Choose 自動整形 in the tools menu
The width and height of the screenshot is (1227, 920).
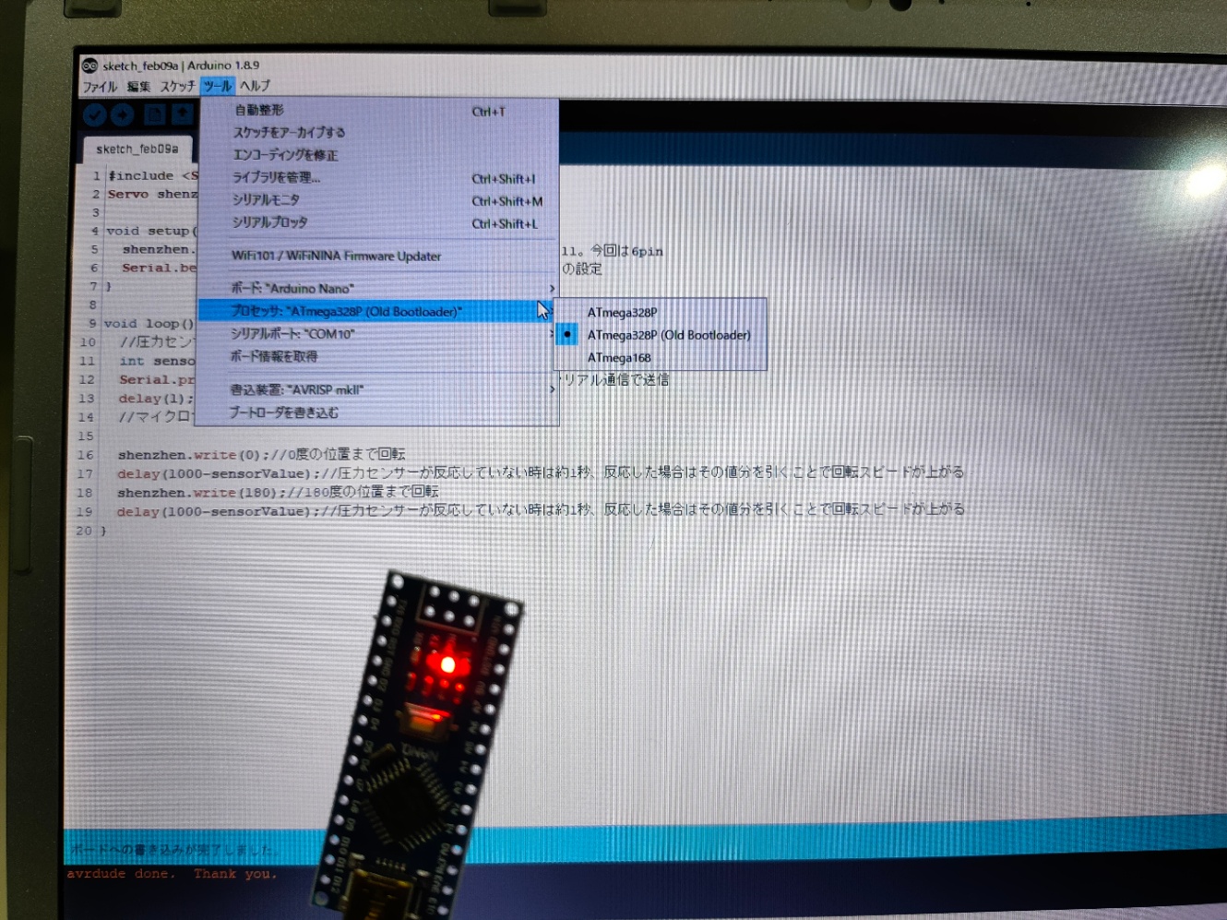coord(378,110)
